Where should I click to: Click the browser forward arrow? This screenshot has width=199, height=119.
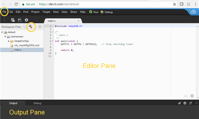point(10,4)
